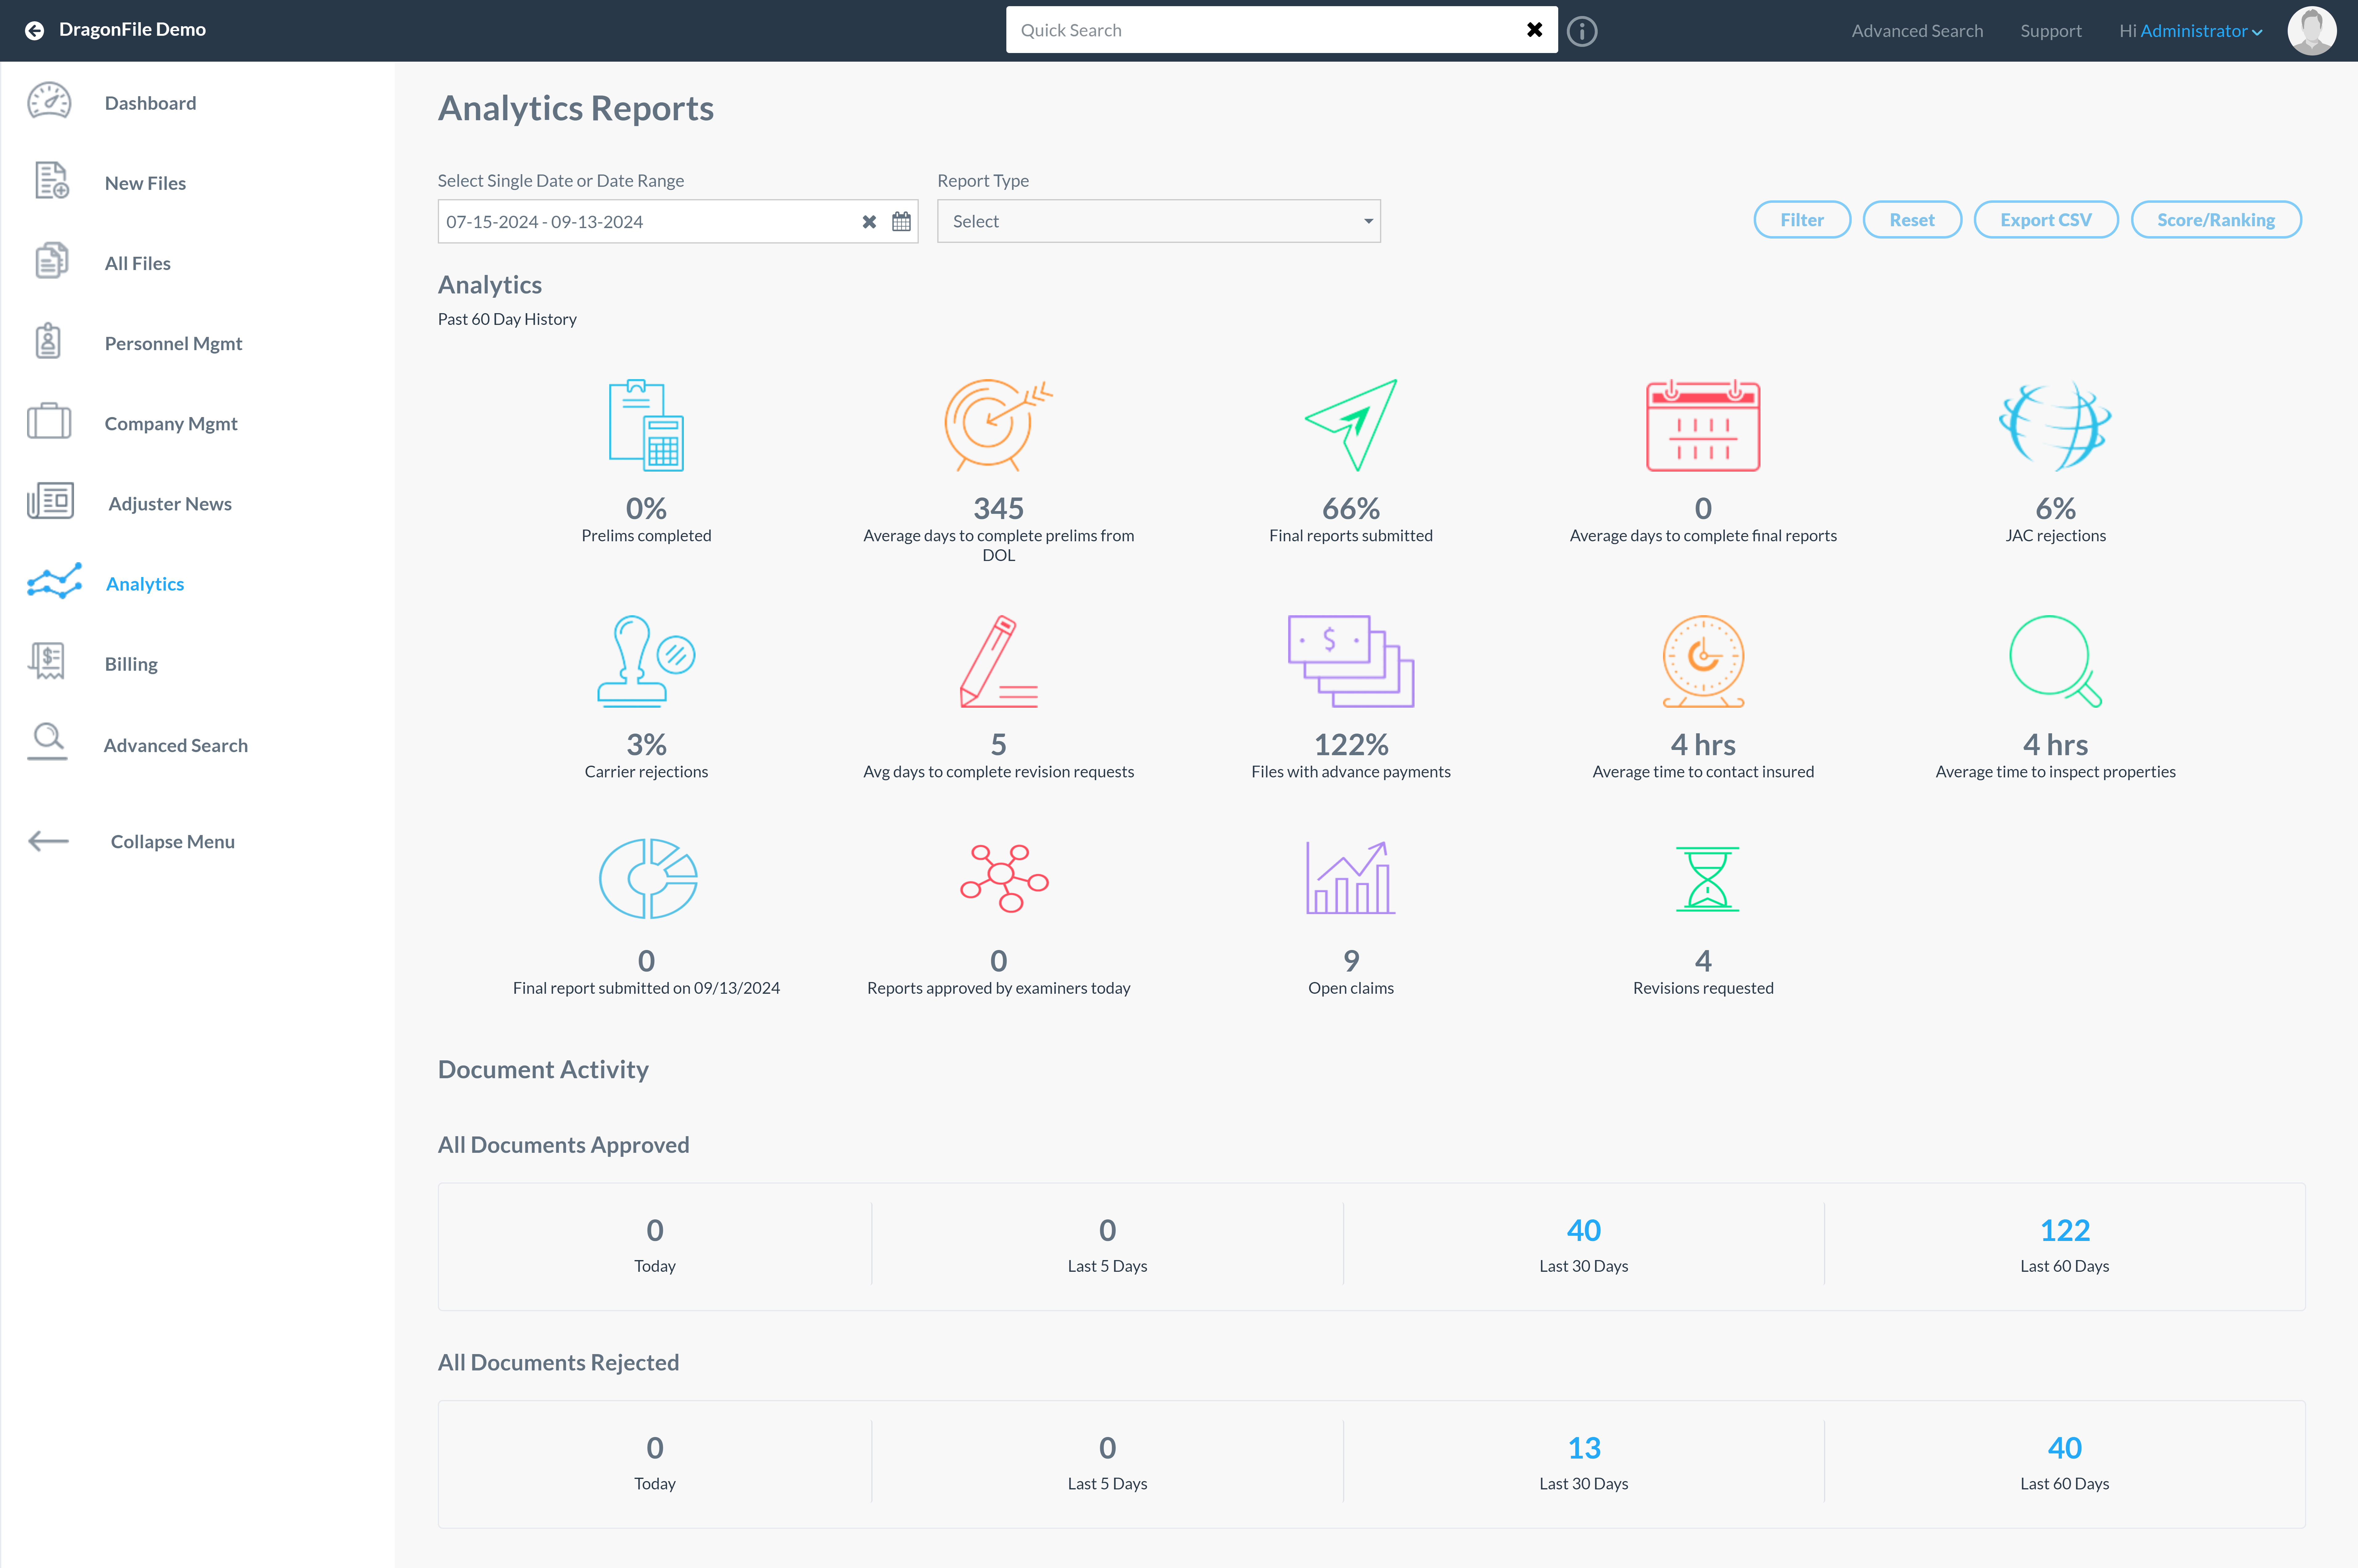This screenshot has width=2358, height=1568.
Task: Clear Quick Search with the X icon
Action: pyautogui.click(x=1534, y=30)
